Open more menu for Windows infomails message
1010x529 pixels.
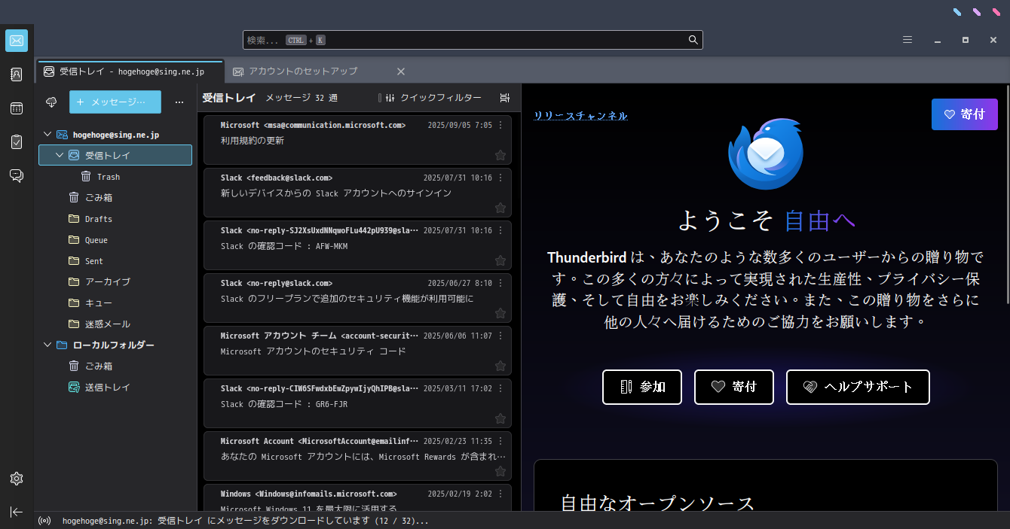point(500,494)
